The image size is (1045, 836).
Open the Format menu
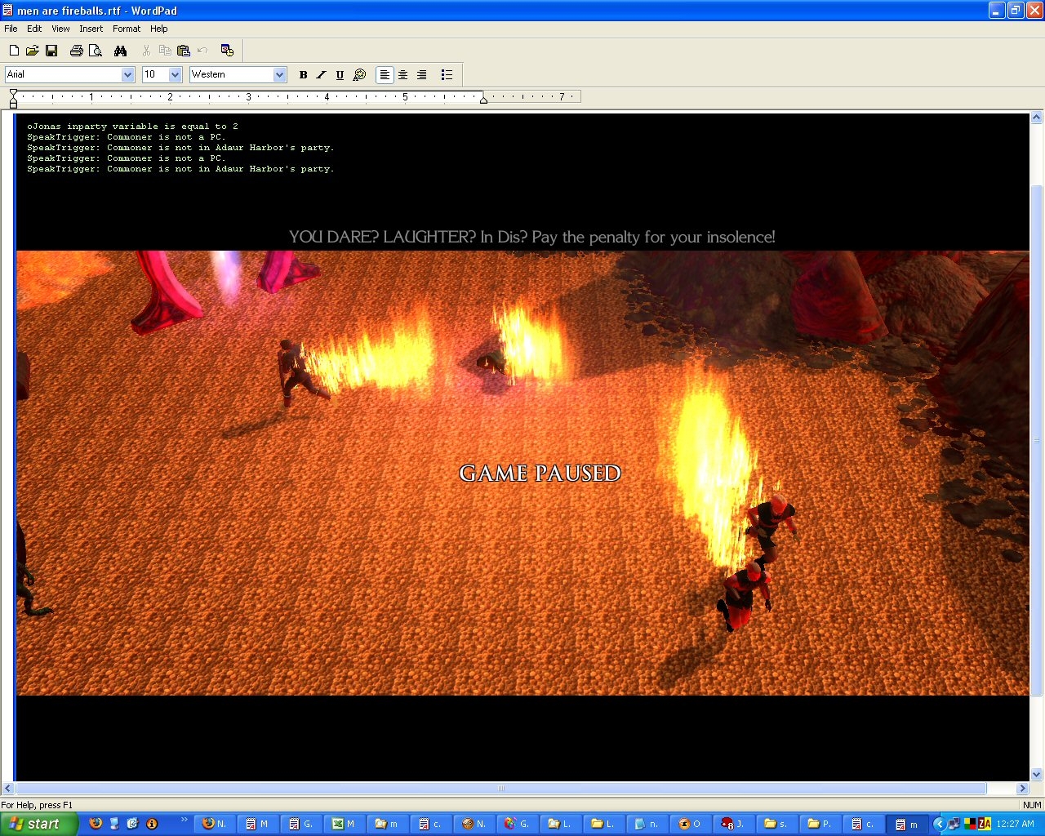(127, 29)
